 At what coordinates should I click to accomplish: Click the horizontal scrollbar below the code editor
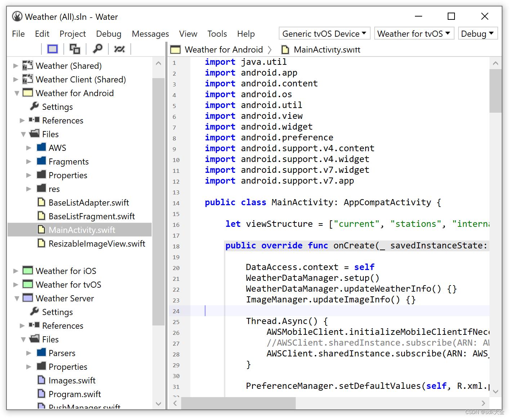[x=238, y=403]
